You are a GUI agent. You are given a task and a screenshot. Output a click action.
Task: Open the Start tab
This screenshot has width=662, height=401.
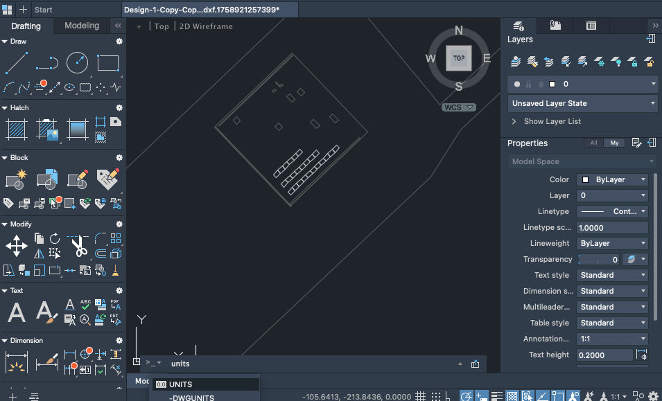pos(43,10)
